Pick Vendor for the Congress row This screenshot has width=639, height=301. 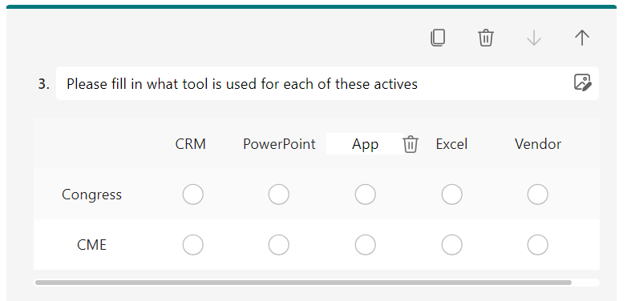pyautogui.click(x=537, y=195)
